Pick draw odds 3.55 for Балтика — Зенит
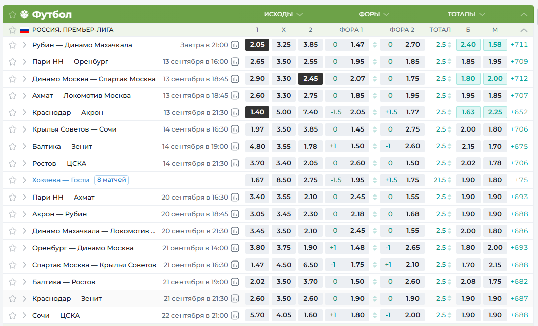The height and width of the screenshot is (326, 538). click(x=284, y=146)
